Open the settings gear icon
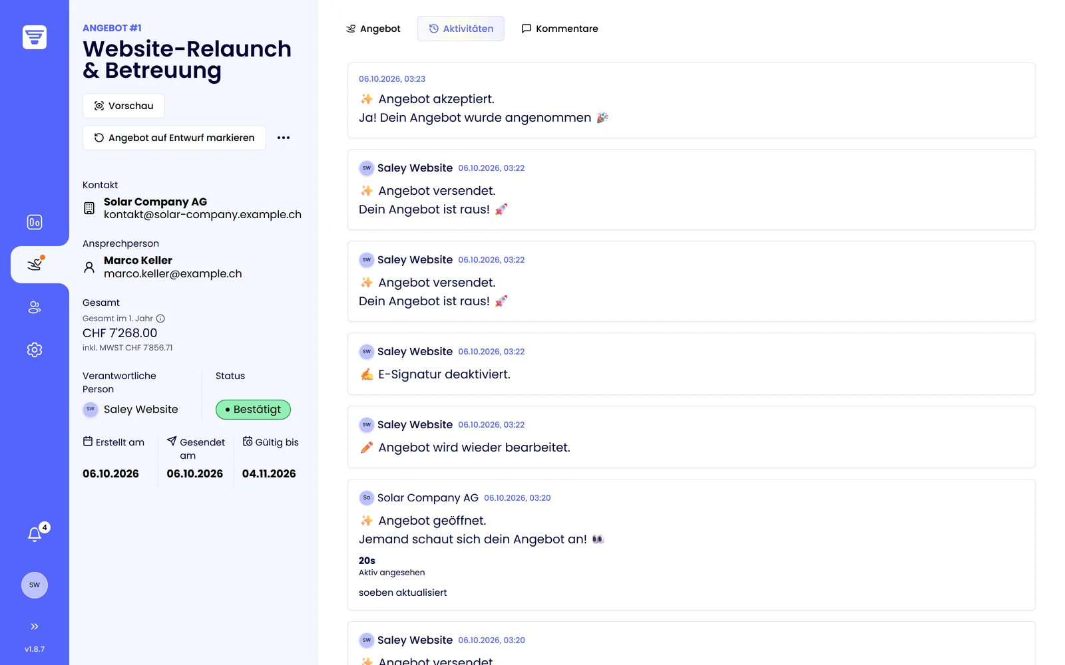 [x=35, y=350]
